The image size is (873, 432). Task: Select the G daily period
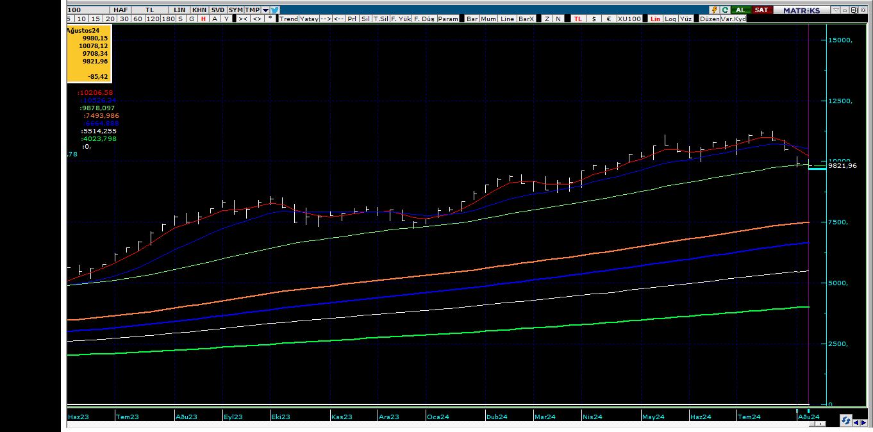tap(192, 19)
